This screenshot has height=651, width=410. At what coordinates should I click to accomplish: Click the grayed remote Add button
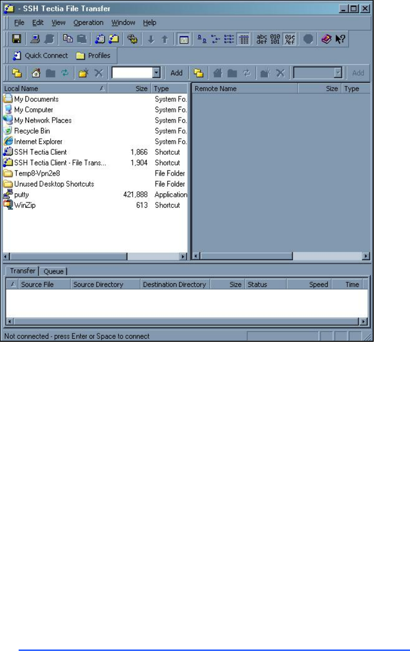(x=358, y=73)
